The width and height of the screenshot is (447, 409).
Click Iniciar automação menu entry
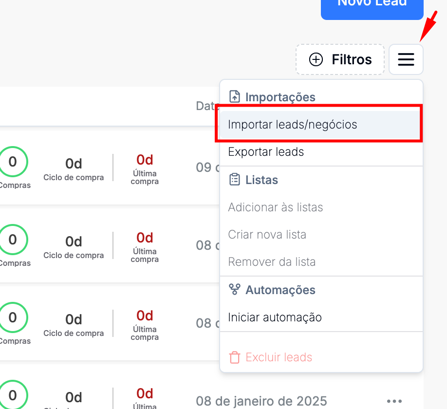[275, 317]
